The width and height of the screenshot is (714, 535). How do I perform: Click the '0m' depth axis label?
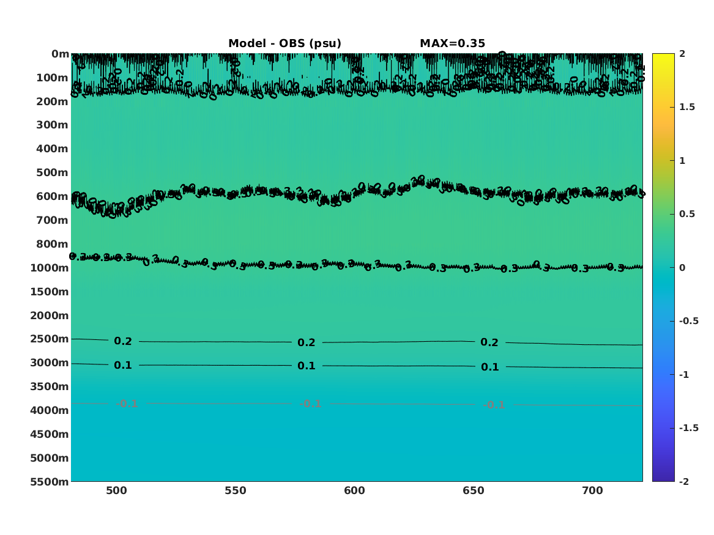pyautogui.click(x=60, y=54)
